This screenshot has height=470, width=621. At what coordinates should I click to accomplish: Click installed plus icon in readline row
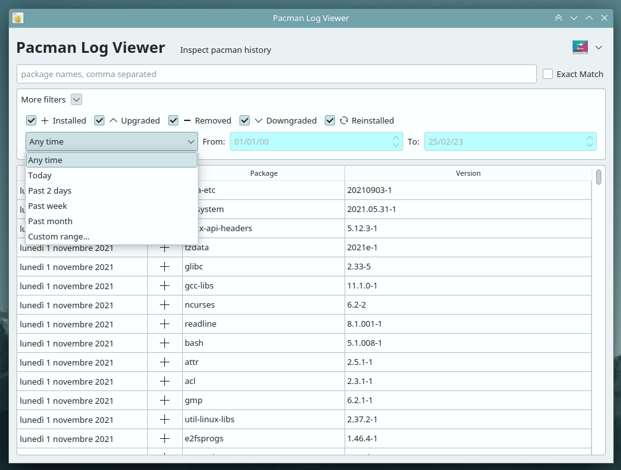coord(165,324)
